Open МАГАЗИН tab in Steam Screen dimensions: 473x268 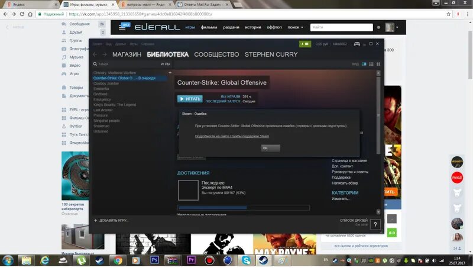click(x=127, y=54)
